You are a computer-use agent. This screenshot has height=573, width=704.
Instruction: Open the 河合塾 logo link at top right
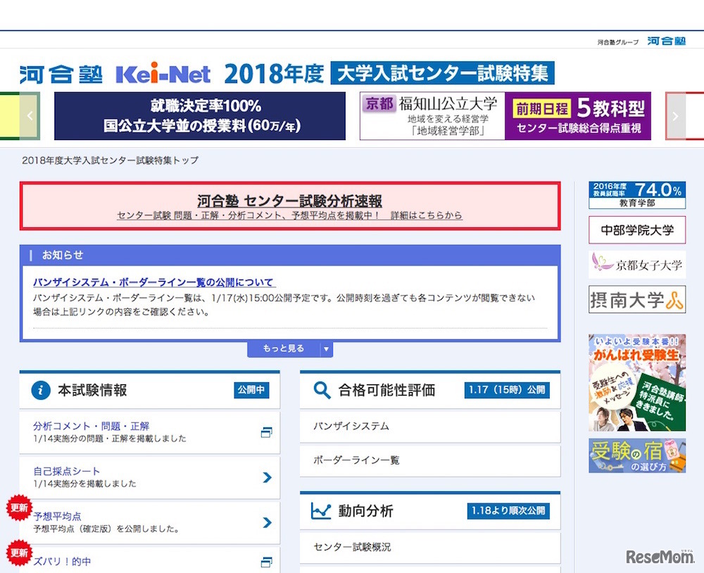(666, 42)
